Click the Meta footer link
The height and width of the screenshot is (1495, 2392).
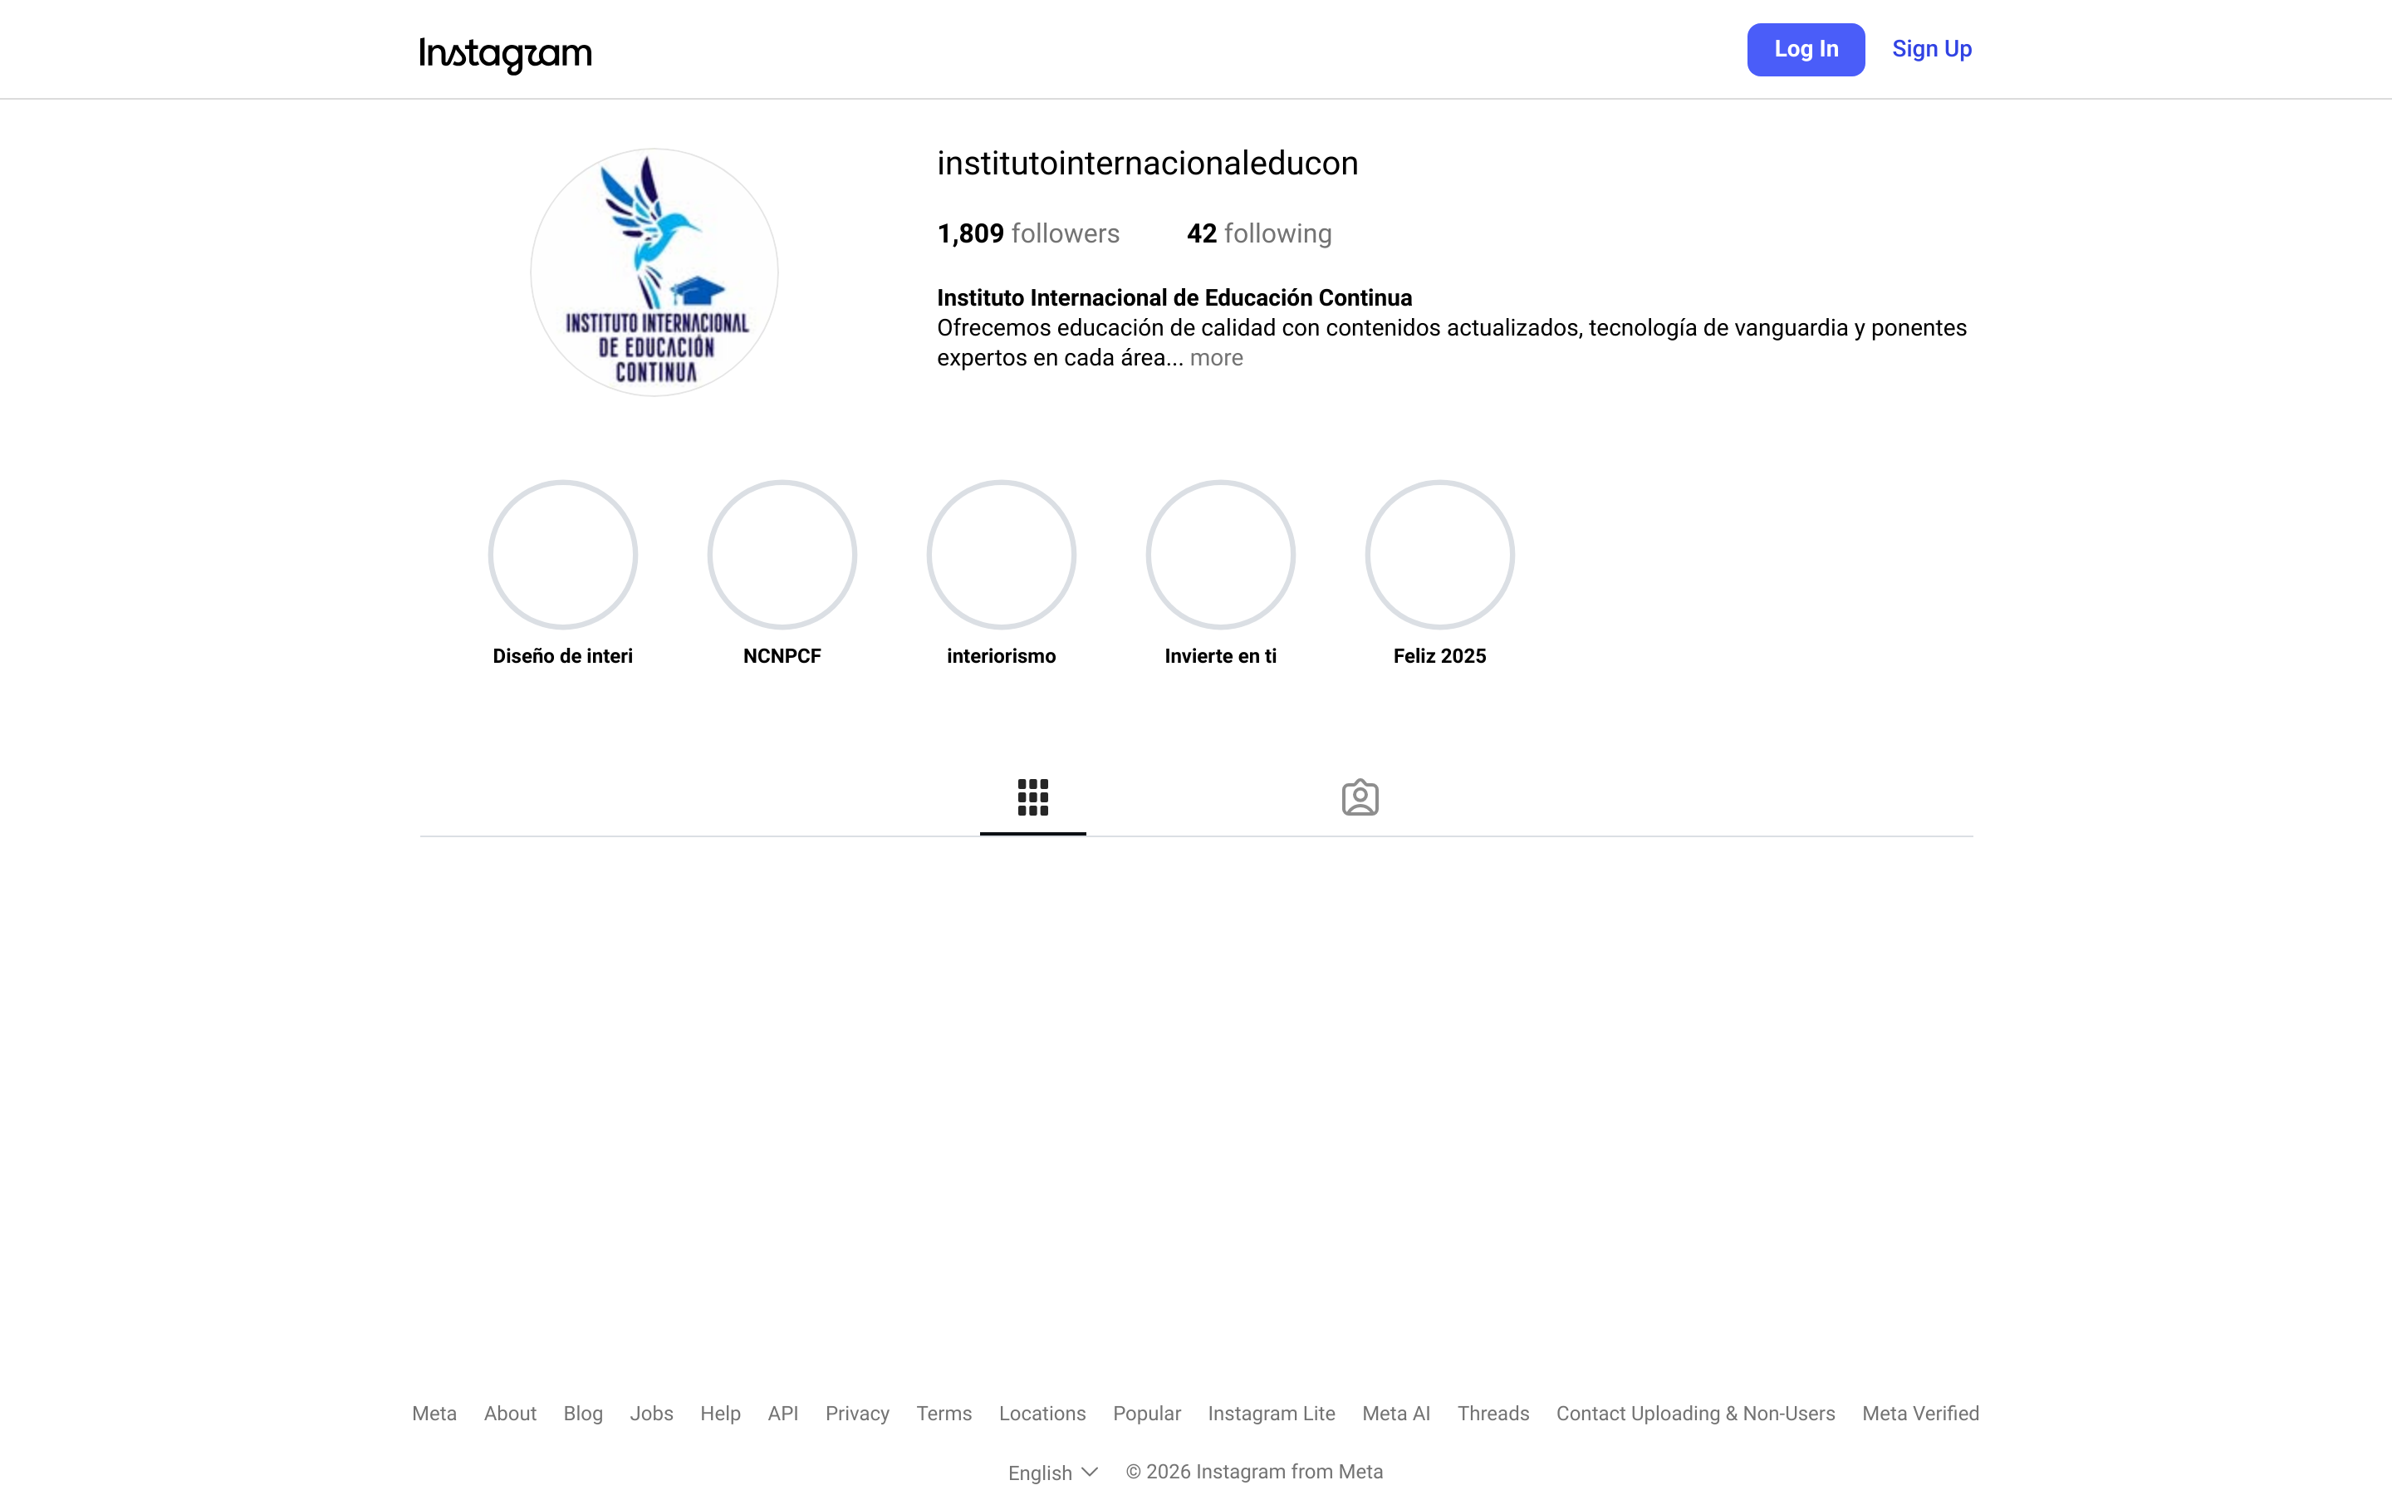coord(434,1413)
